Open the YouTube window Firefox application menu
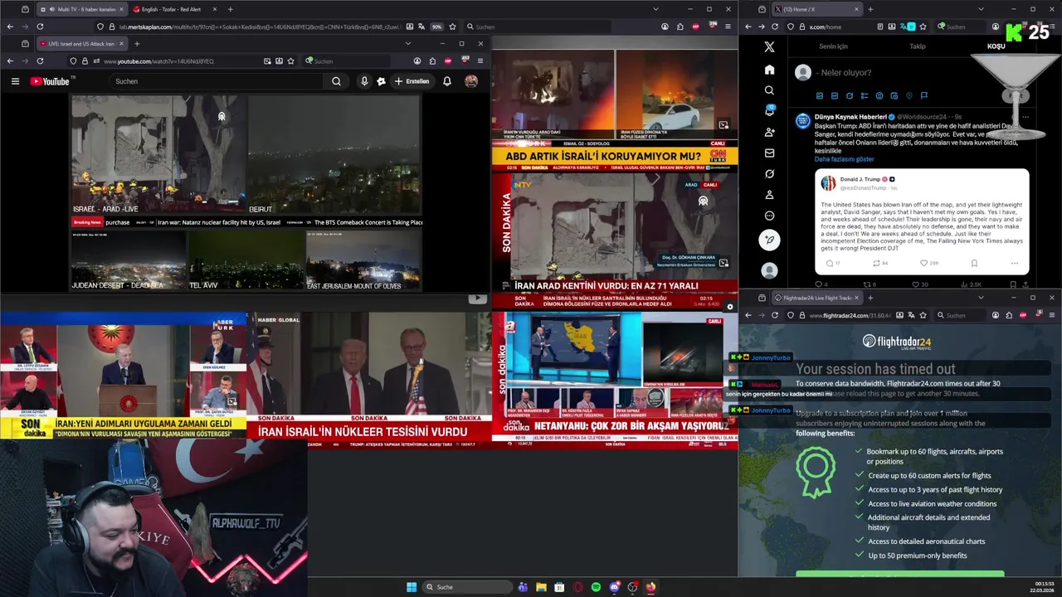Viewport: 1062px width, 597px height. (480, 61)
